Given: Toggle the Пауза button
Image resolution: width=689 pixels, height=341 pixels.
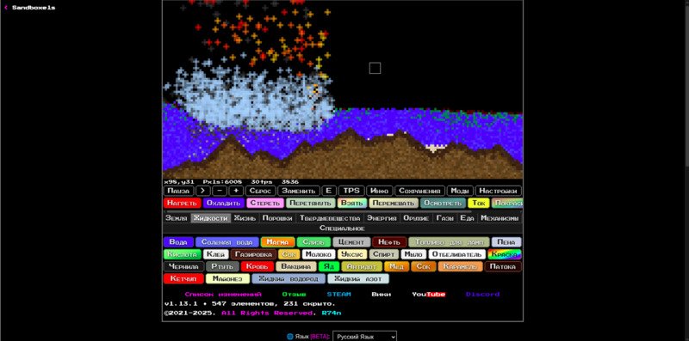Looking at the screenshot, I should point(178,191).
